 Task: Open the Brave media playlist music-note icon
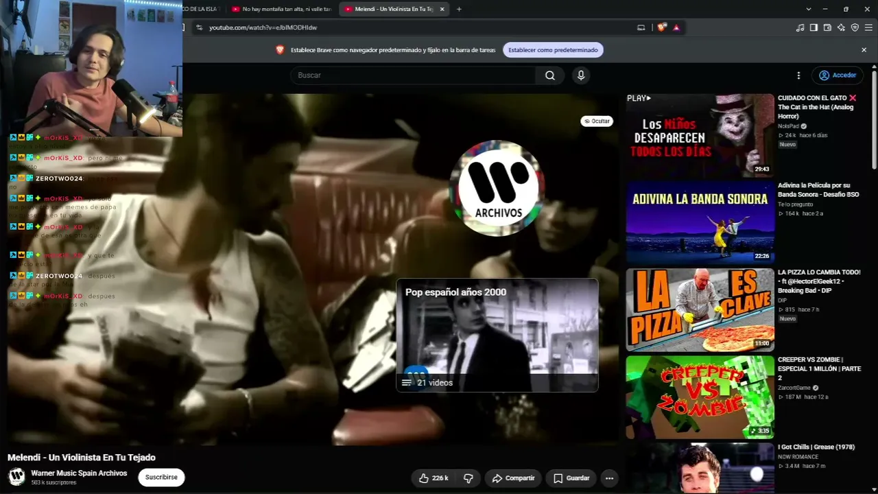click(x=800, y=27)
